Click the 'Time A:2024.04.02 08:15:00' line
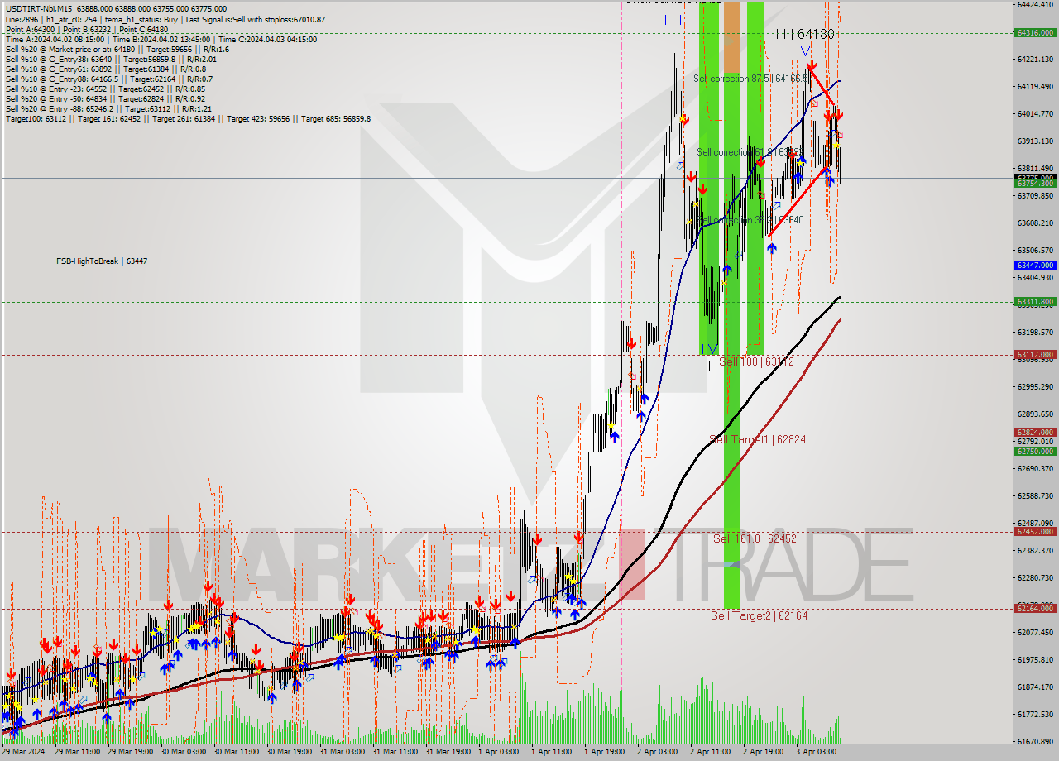This screenshot has width=1059, height=761. [x=161, y=39]
